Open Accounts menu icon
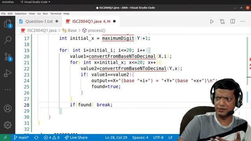The width and height of the screenshot is (251, 141). pos(7,108)
